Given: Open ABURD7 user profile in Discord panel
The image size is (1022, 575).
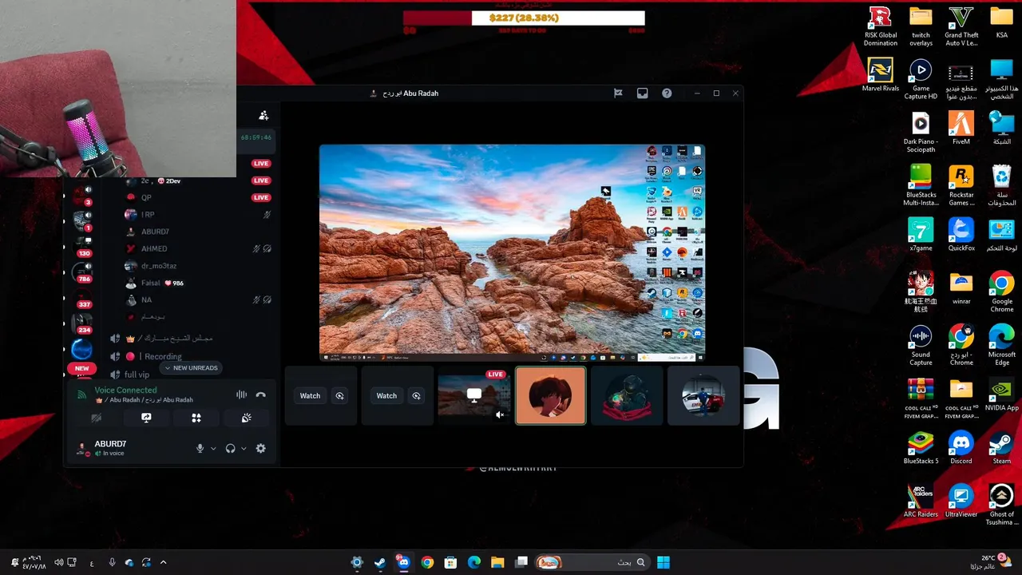Looking at the screenshot, I should point(112,448).
